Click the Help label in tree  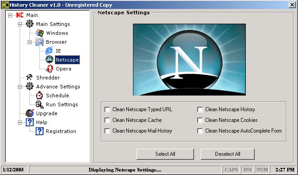(41, 122)
